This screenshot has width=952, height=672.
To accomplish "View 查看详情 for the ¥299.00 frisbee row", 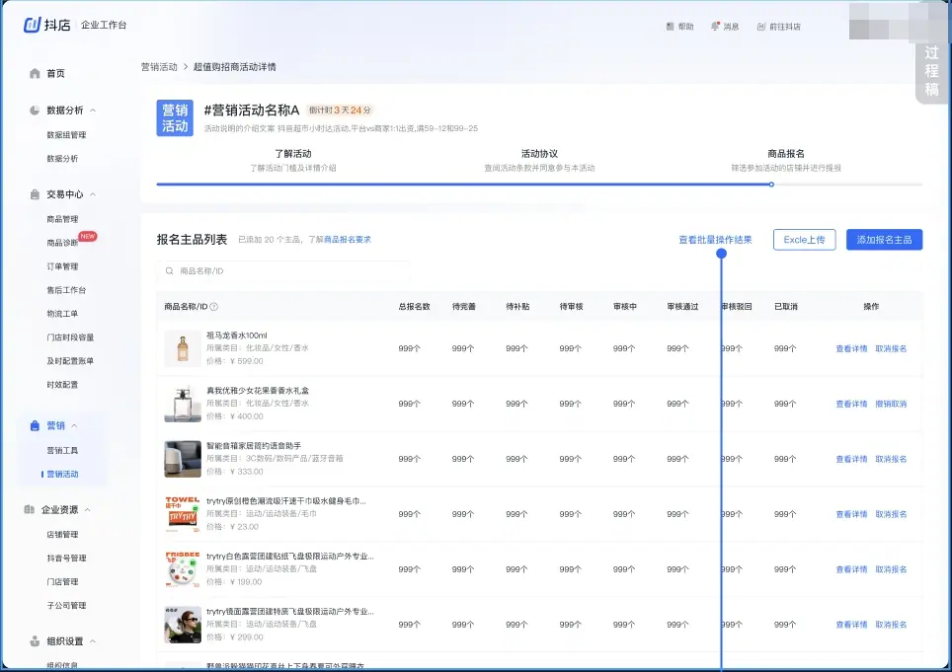I will coord(851,625).
